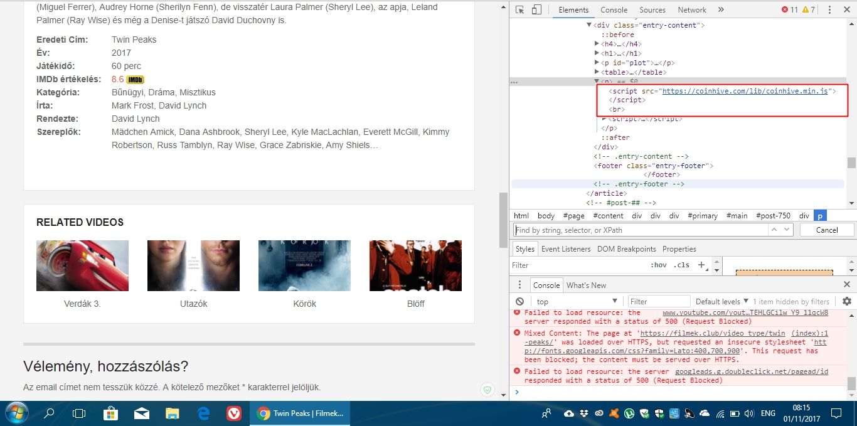Select the drawer Console tab
The height and width of the screenshot is (426, 857).
pos(546,285)
